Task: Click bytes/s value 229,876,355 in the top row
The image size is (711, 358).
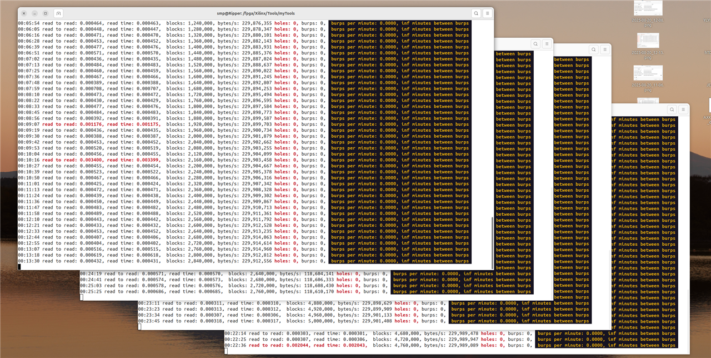Action: point(257,23)
